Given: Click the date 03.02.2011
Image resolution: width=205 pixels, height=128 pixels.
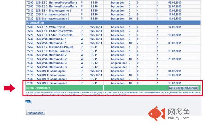Looking at the screenshot, I should point(175,43).
